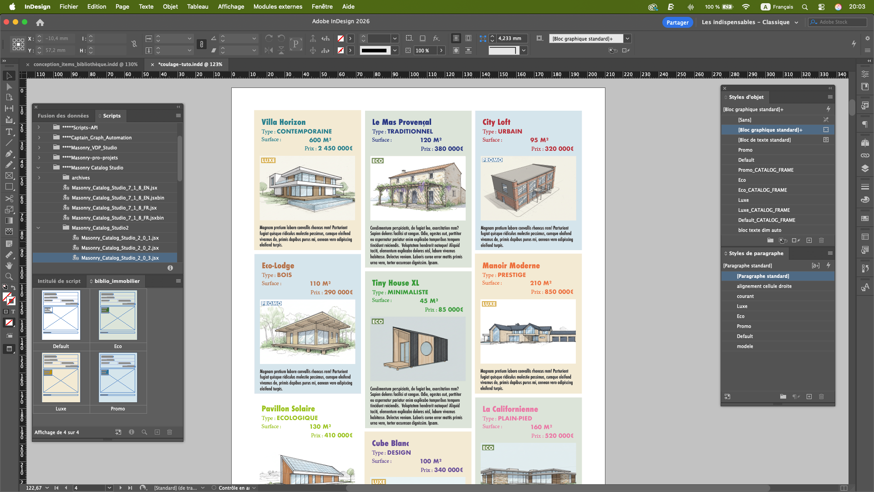This screenshot has height=492, width=874.
Task: Select the Zoom tool in toolbar
Action: coord(9,277)
